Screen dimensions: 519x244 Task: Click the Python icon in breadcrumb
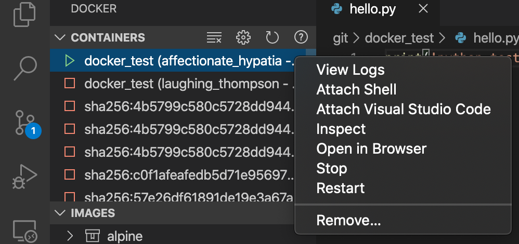(461, 38)
